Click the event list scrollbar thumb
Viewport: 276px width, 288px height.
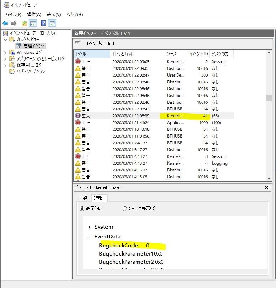pyautogui.click(x=269, y=98)
